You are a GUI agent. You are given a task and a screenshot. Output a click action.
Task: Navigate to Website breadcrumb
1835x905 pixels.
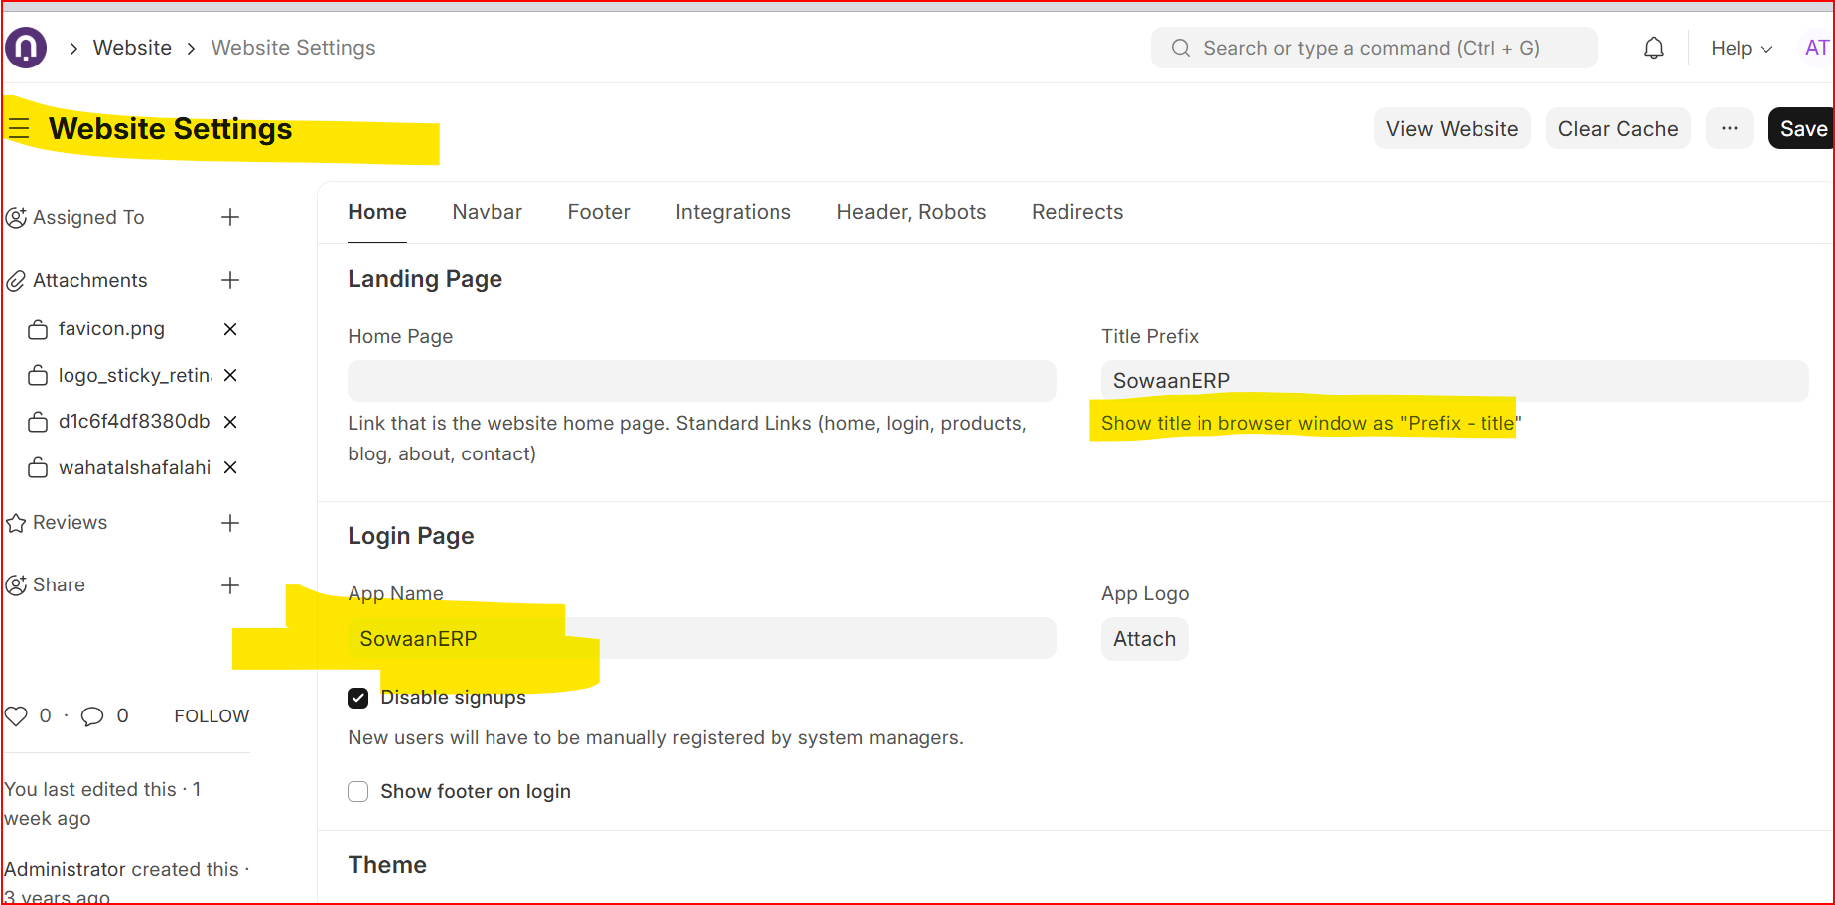132,48
